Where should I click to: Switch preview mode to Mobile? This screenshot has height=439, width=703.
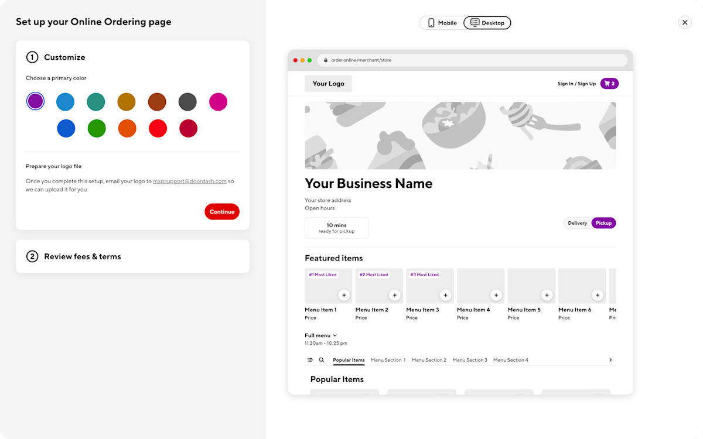point(441,22)
